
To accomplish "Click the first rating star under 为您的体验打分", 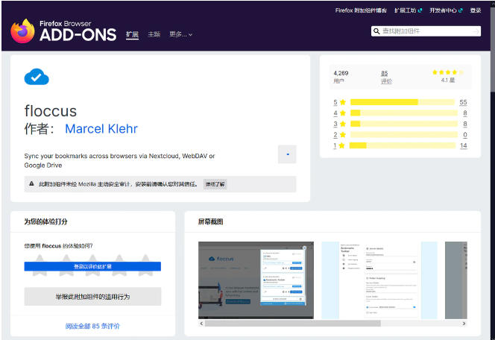I will click(x=40, y=265).
